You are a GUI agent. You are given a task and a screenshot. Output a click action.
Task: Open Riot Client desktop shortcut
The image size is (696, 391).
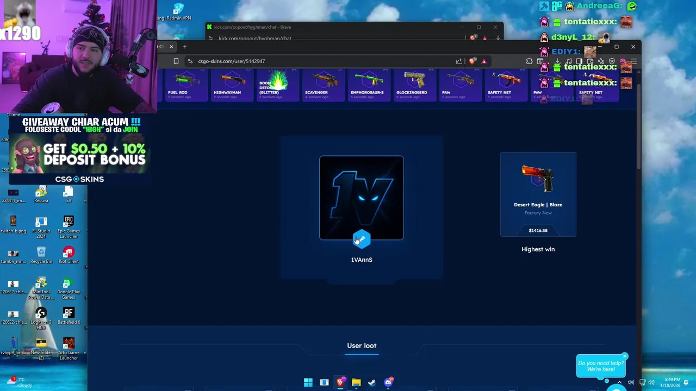click(x=69, y=255)
